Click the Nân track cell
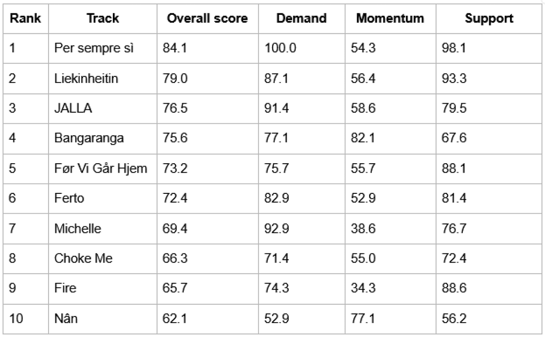The image size is (545, 337). pyautogui.click(x=66, y=318)
